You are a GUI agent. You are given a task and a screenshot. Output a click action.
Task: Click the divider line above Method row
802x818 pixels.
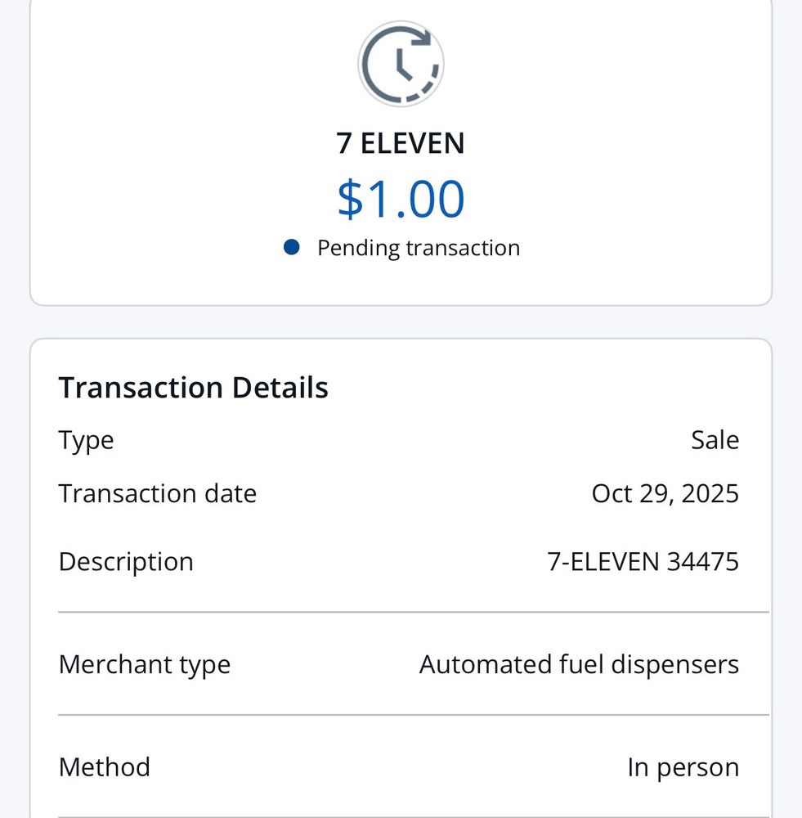point(413,715)
